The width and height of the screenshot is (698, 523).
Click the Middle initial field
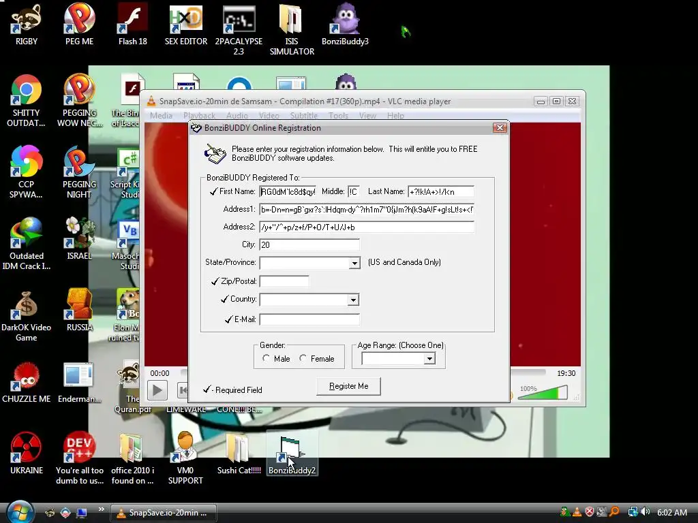coord(354,191)
